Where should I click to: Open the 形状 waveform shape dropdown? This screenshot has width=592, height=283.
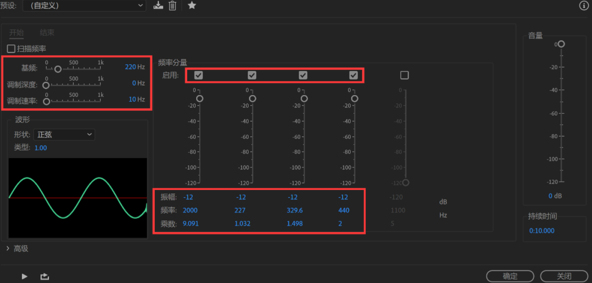[x=64, y=134]
